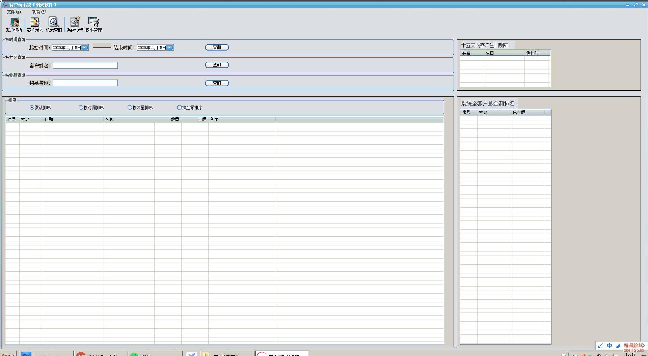Click the blue moon icon in IME bar
Screen dimensions: 648x356
pyautogui.click(x=618, y=346)
